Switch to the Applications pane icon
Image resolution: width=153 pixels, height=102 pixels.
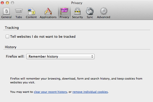(48, 11)
